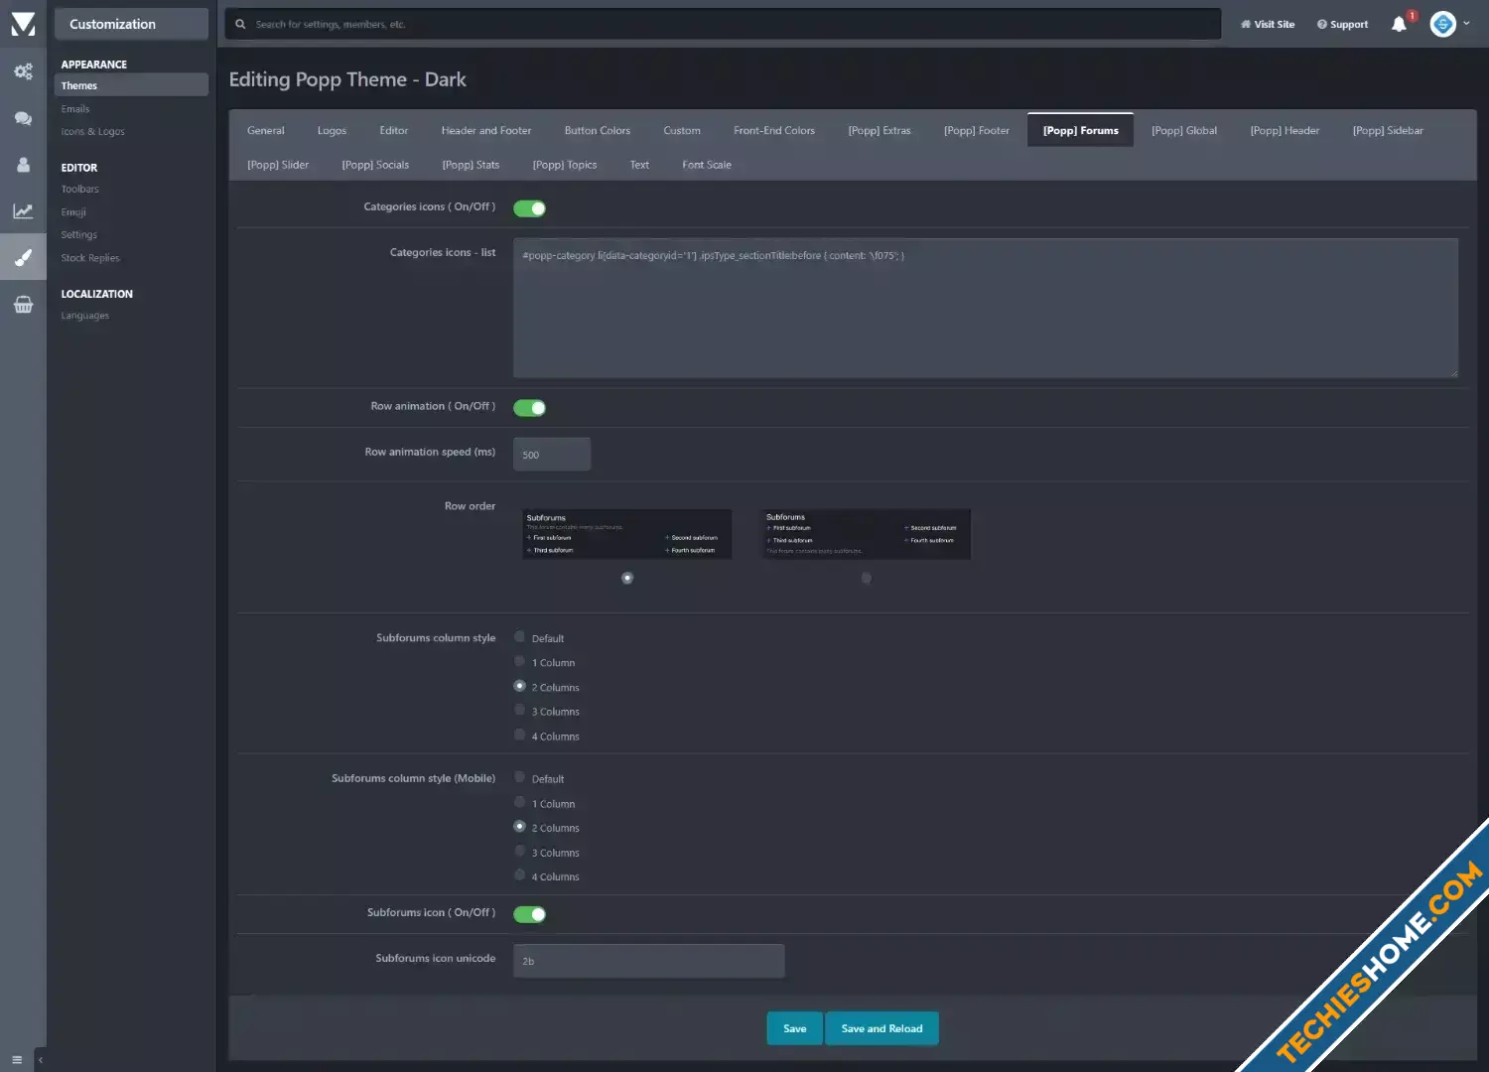Viewport: 1489px width, 1072px height.
Task: Click the Save button
Action: [795, 1028]
